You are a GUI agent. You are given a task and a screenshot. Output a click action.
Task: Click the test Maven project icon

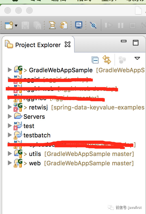tap(18, 125)
